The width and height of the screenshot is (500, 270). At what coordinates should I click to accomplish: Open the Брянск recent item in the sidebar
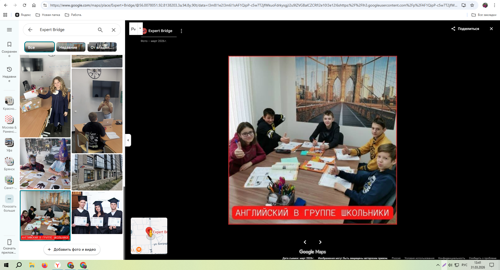click(x=9, y=164)
